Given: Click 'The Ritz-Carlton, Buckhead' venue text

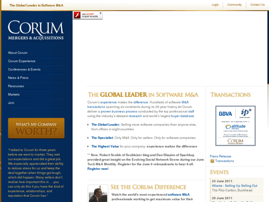Looking at the screenshot, I should pyautogui.click(x=232, y=190).
